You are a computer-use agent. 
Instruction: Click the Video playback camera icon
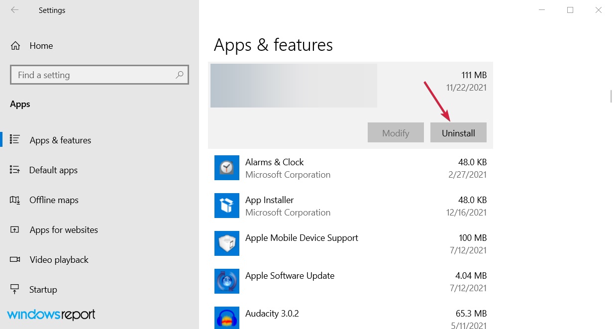point(14,259)
